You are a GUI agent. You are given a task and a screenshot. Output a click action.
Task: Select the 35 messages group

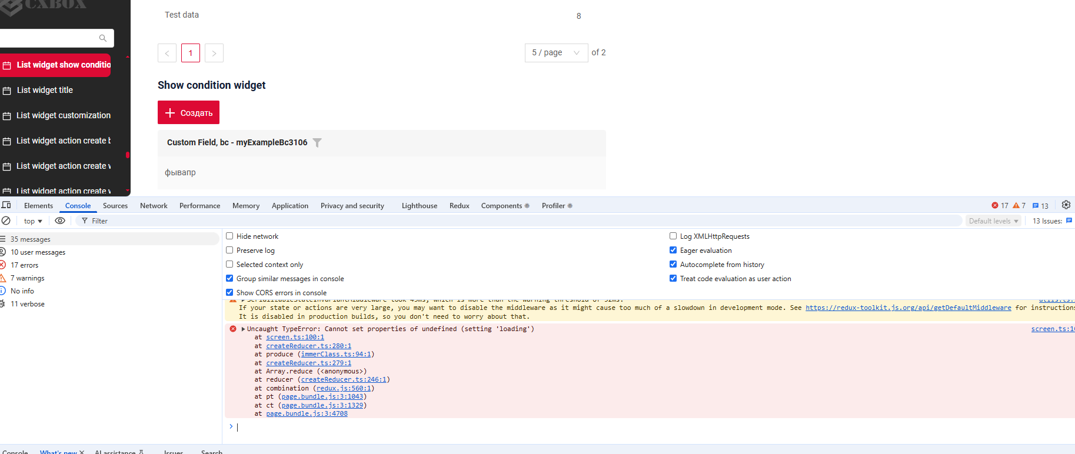click(x=109, y=239)
